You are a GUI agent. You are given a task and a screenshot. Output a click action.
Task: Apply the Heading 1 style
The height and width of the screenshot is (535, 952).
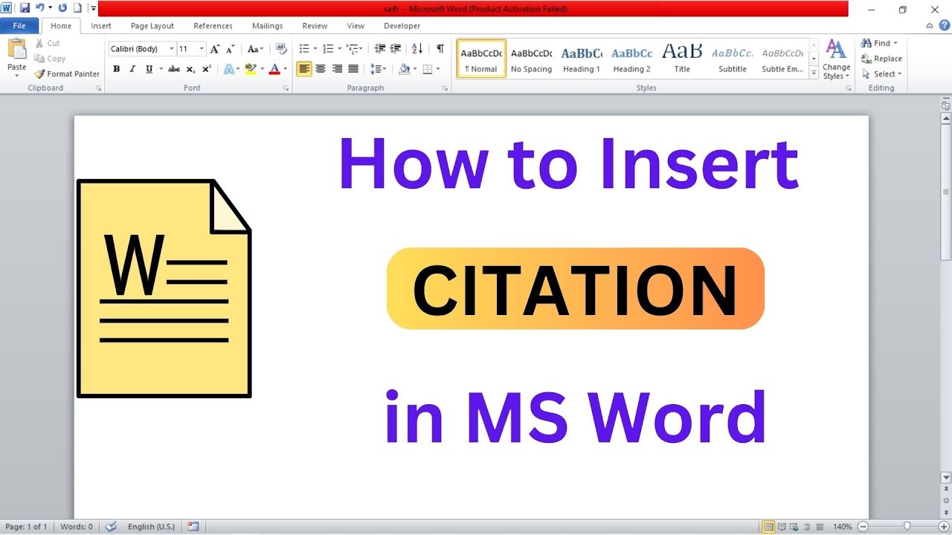coord(582,59)
